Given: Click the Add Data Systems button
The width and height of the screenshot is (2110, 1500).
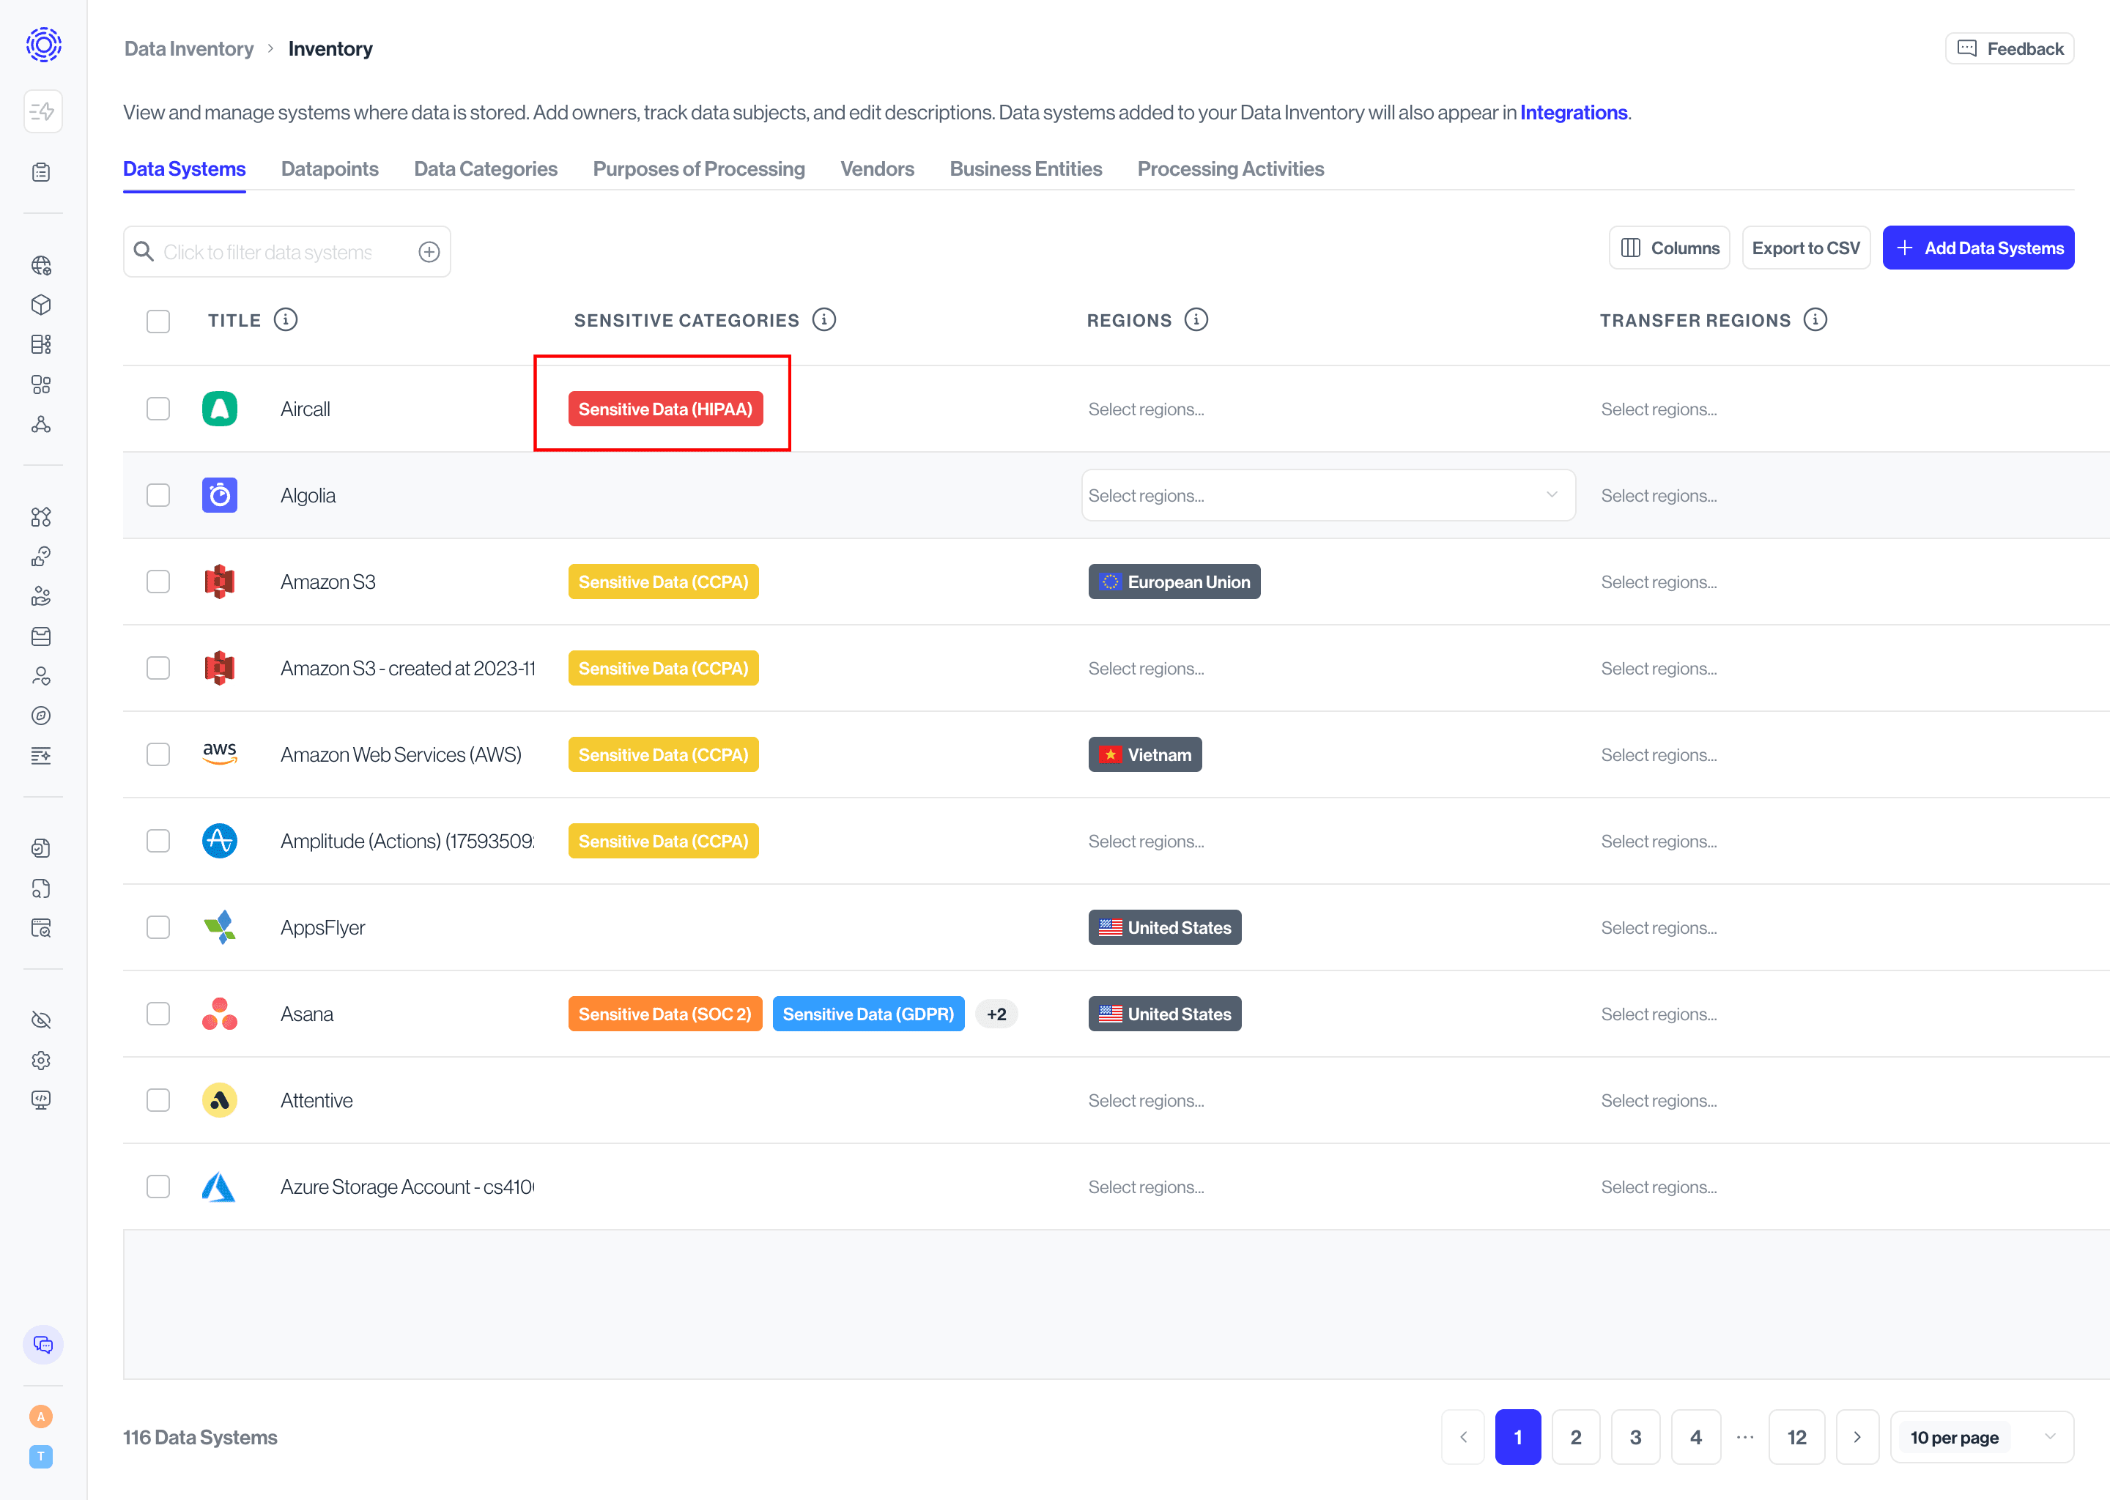Looking at the screenshot, I should (1978, 248).
